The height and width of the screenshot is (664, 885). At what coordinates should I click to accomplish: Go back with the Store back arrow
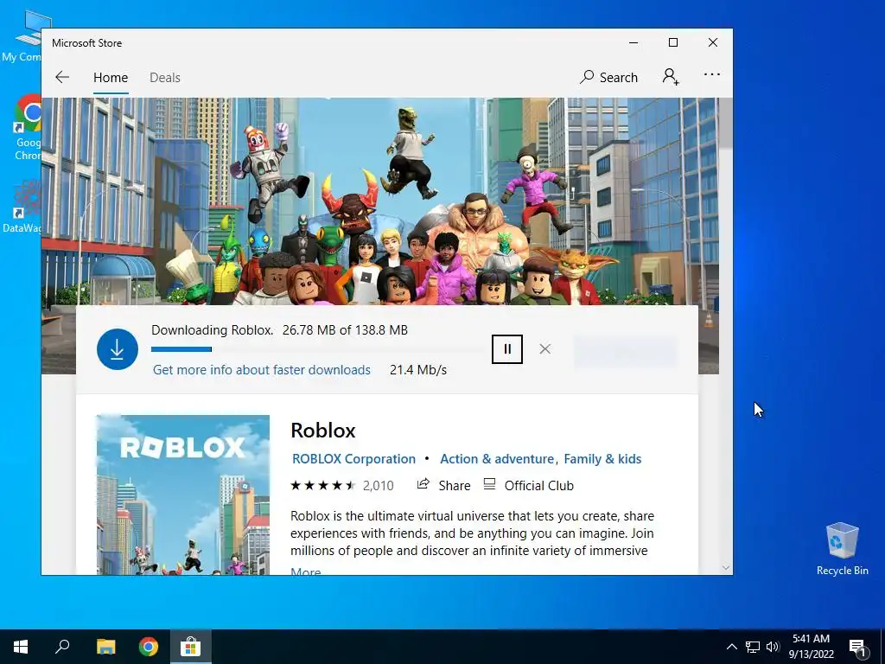(62, 77)
